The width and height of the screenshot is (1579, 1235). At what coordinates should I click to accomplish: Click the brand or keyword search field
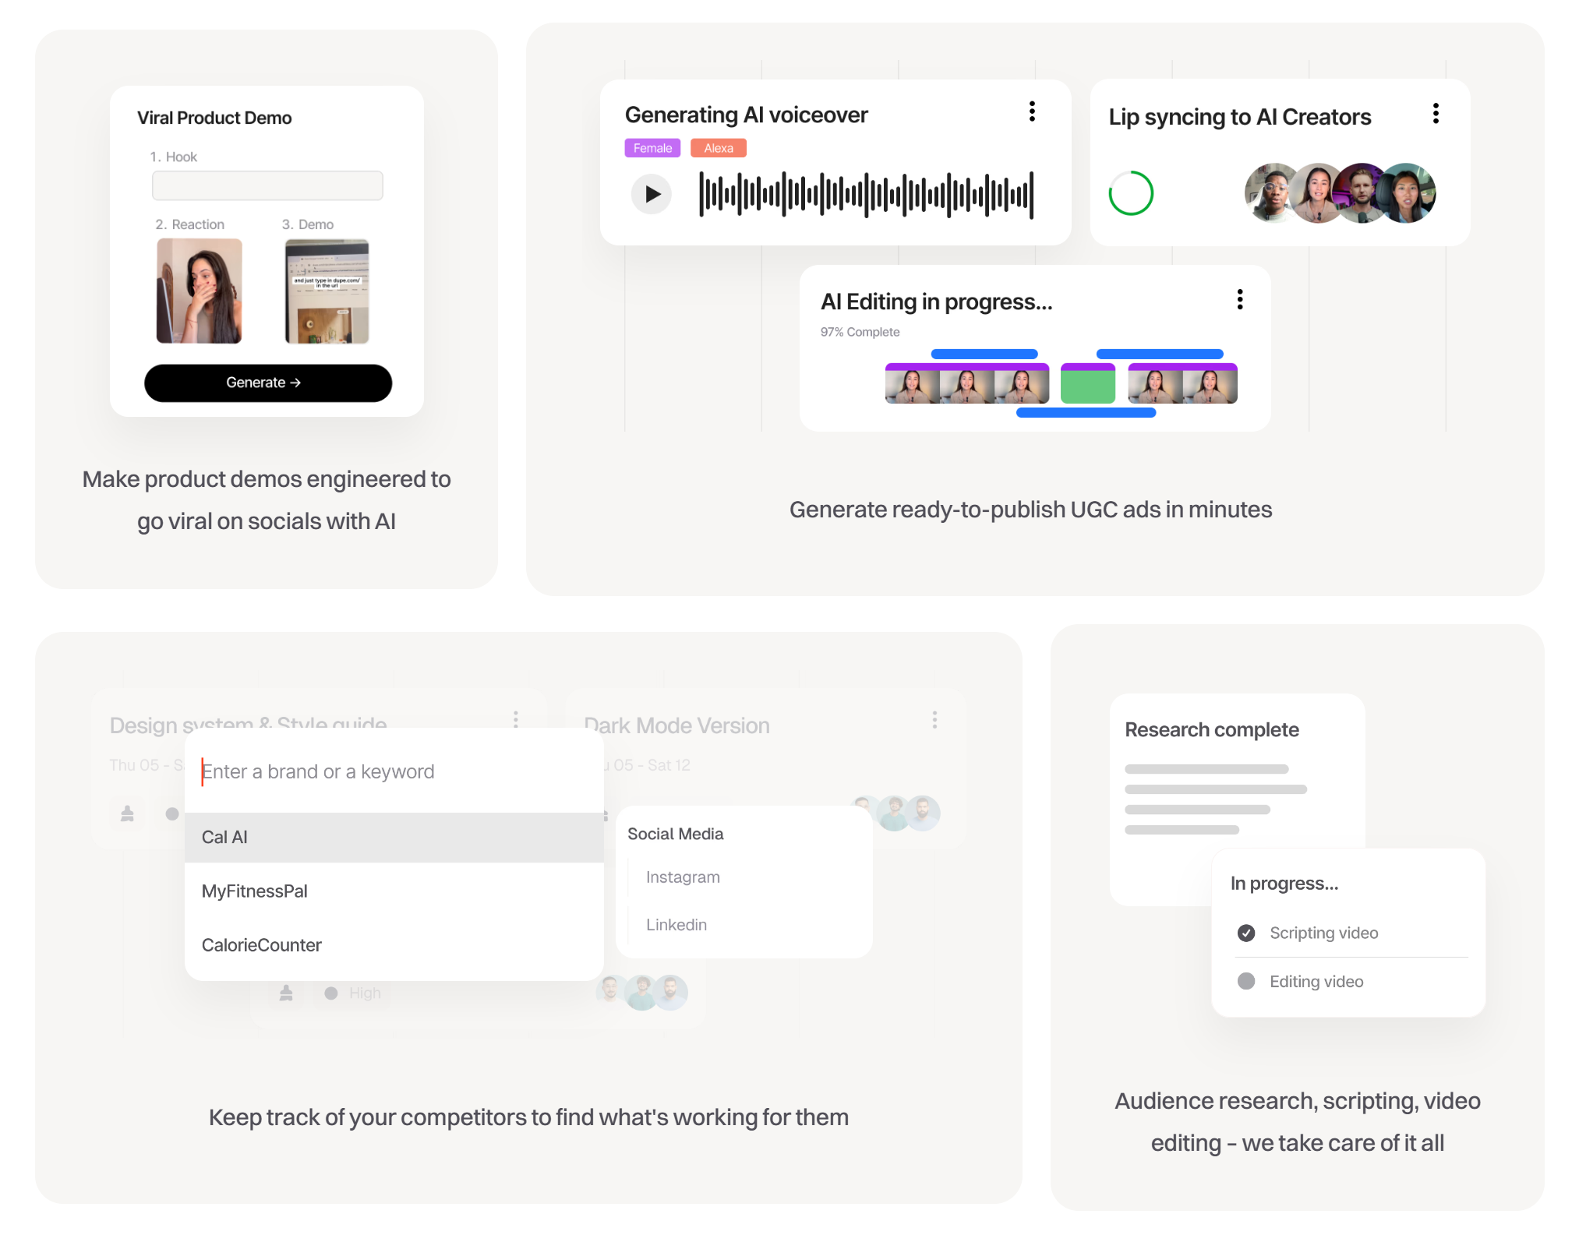[394, 771]
